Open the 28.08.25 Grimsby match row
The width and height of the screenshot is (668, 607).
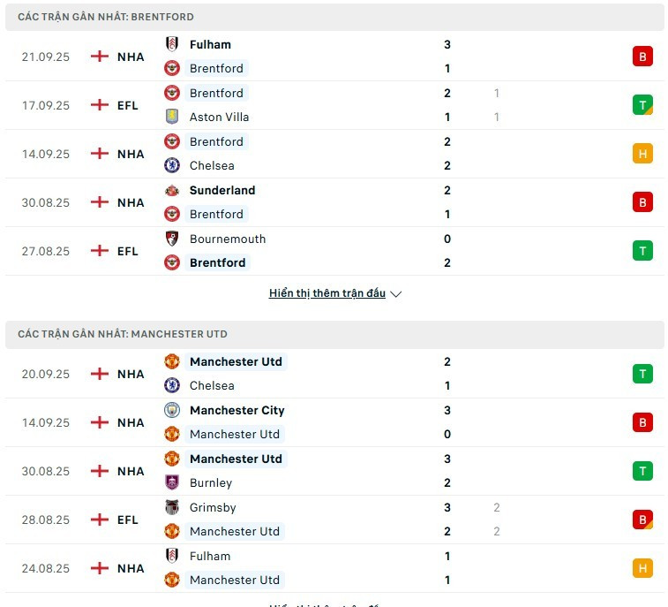click(334, 520)
